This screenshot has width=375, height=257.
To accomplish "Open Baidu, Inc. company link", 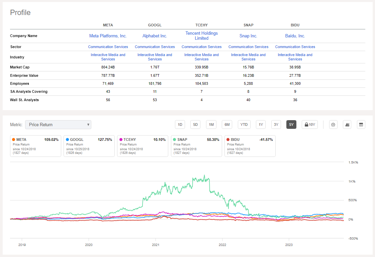I will click(295, 36).
